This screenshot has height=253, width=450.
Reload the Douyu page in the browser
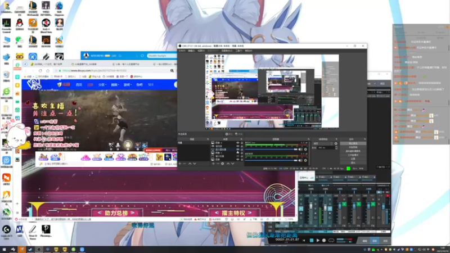40,71
